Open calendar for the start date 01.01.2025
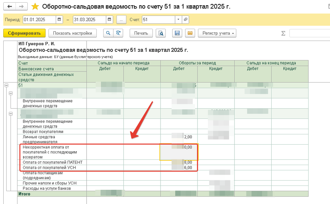Screen dimensions: 330x204 coord(59,19)
